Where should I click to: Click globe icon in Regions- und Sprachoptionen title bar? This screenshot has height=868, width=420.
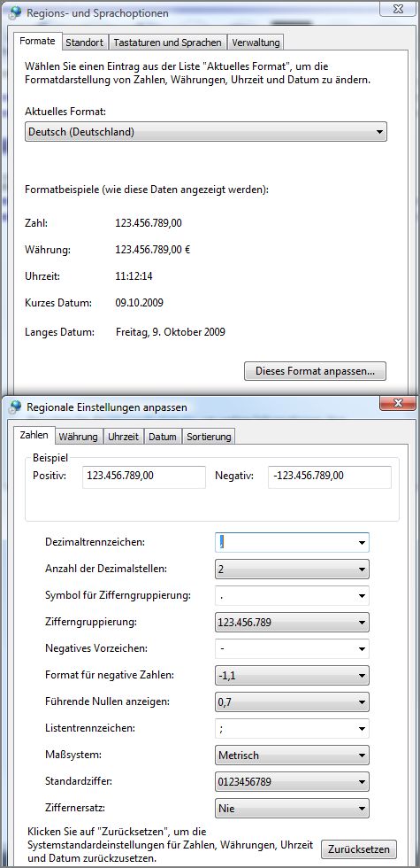click(x=16, y=13)
